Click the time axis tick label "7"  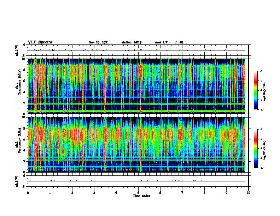coord(182,193)
